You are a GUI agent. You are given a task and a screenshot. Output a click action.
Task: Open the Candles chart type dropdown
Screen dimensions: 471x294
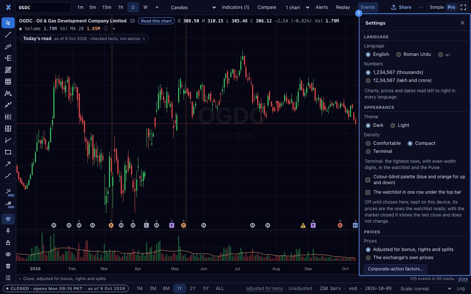193,7
